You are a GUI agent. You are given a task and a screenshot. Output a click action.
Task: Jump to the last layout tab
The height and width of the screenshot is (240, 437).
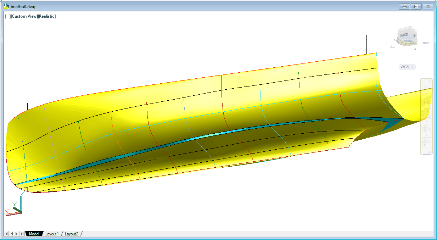(22, 234)
